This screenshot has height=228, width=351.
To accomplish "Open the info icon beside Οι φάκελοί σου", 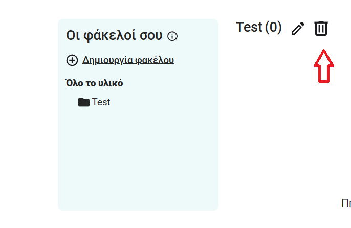I will coord(172,36).
